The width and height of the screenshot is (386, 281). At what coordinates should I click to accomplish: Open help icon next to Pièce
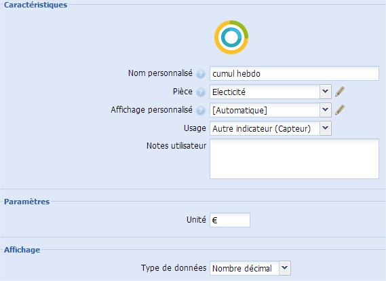[x=201, y=92]
